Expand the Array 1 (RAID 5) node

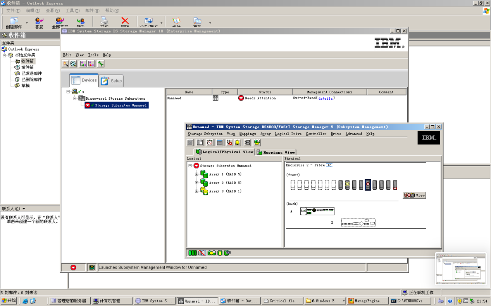196,174
